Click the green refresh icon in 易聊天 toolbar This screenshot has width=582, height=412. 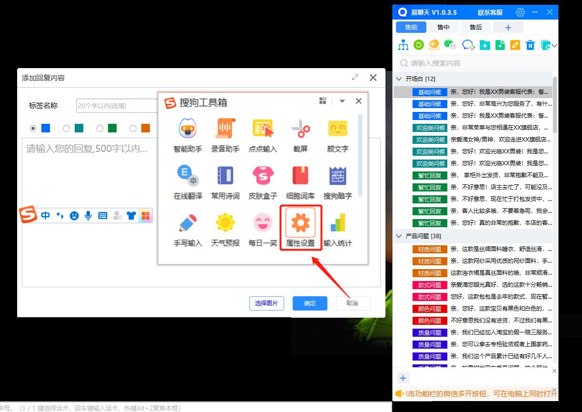[419, 45]
